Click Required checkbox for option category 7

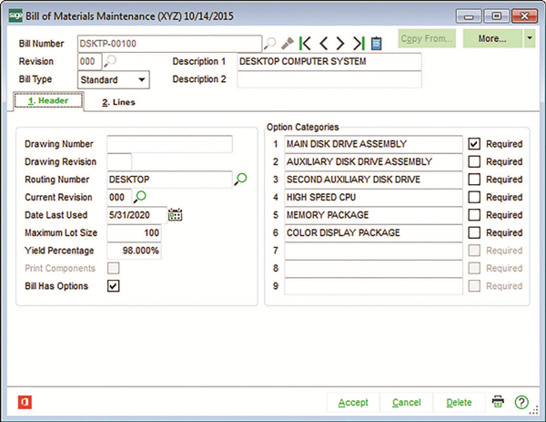[474, 251]
